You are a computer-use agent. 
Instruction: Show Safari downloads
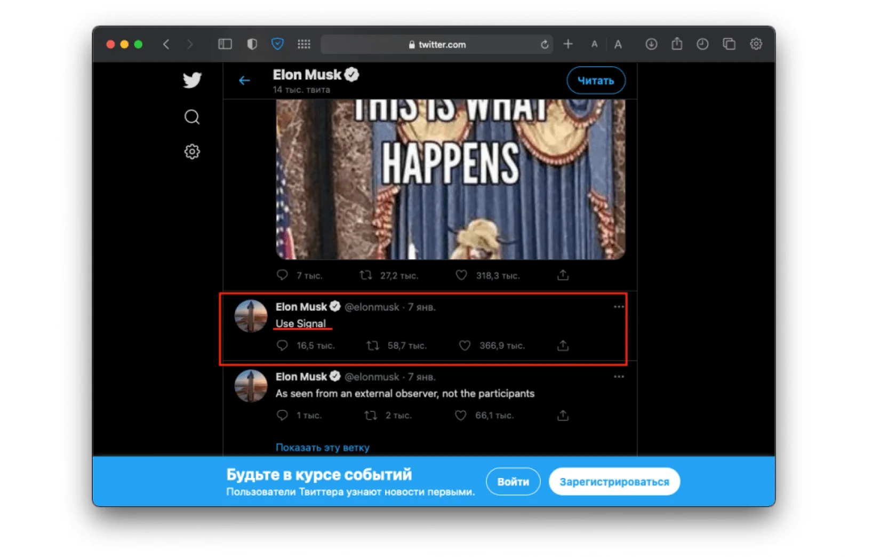tap(651, 44)
